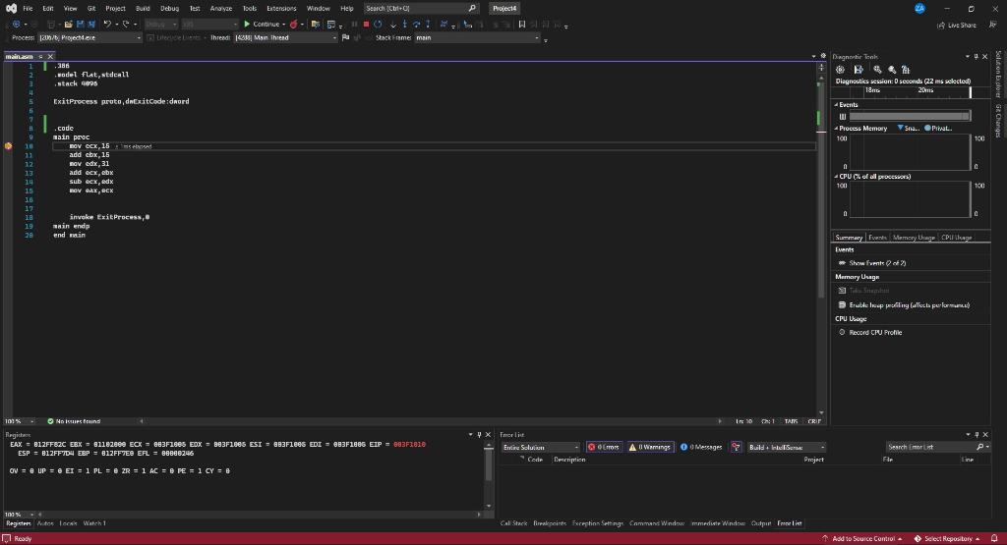Open the Git Changes side tab
The image size is (1007, 545).
(998, 121)
